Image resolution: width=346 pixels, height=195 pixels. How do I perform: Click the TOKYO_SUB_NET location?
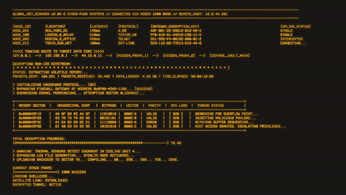point(58,43)
